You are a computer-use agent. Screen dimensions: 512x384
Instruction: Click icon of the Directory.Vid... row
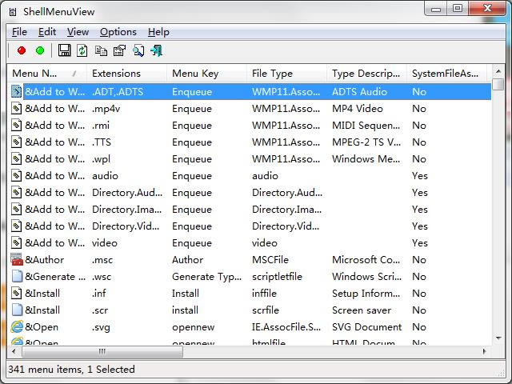(x=16, y=226)
